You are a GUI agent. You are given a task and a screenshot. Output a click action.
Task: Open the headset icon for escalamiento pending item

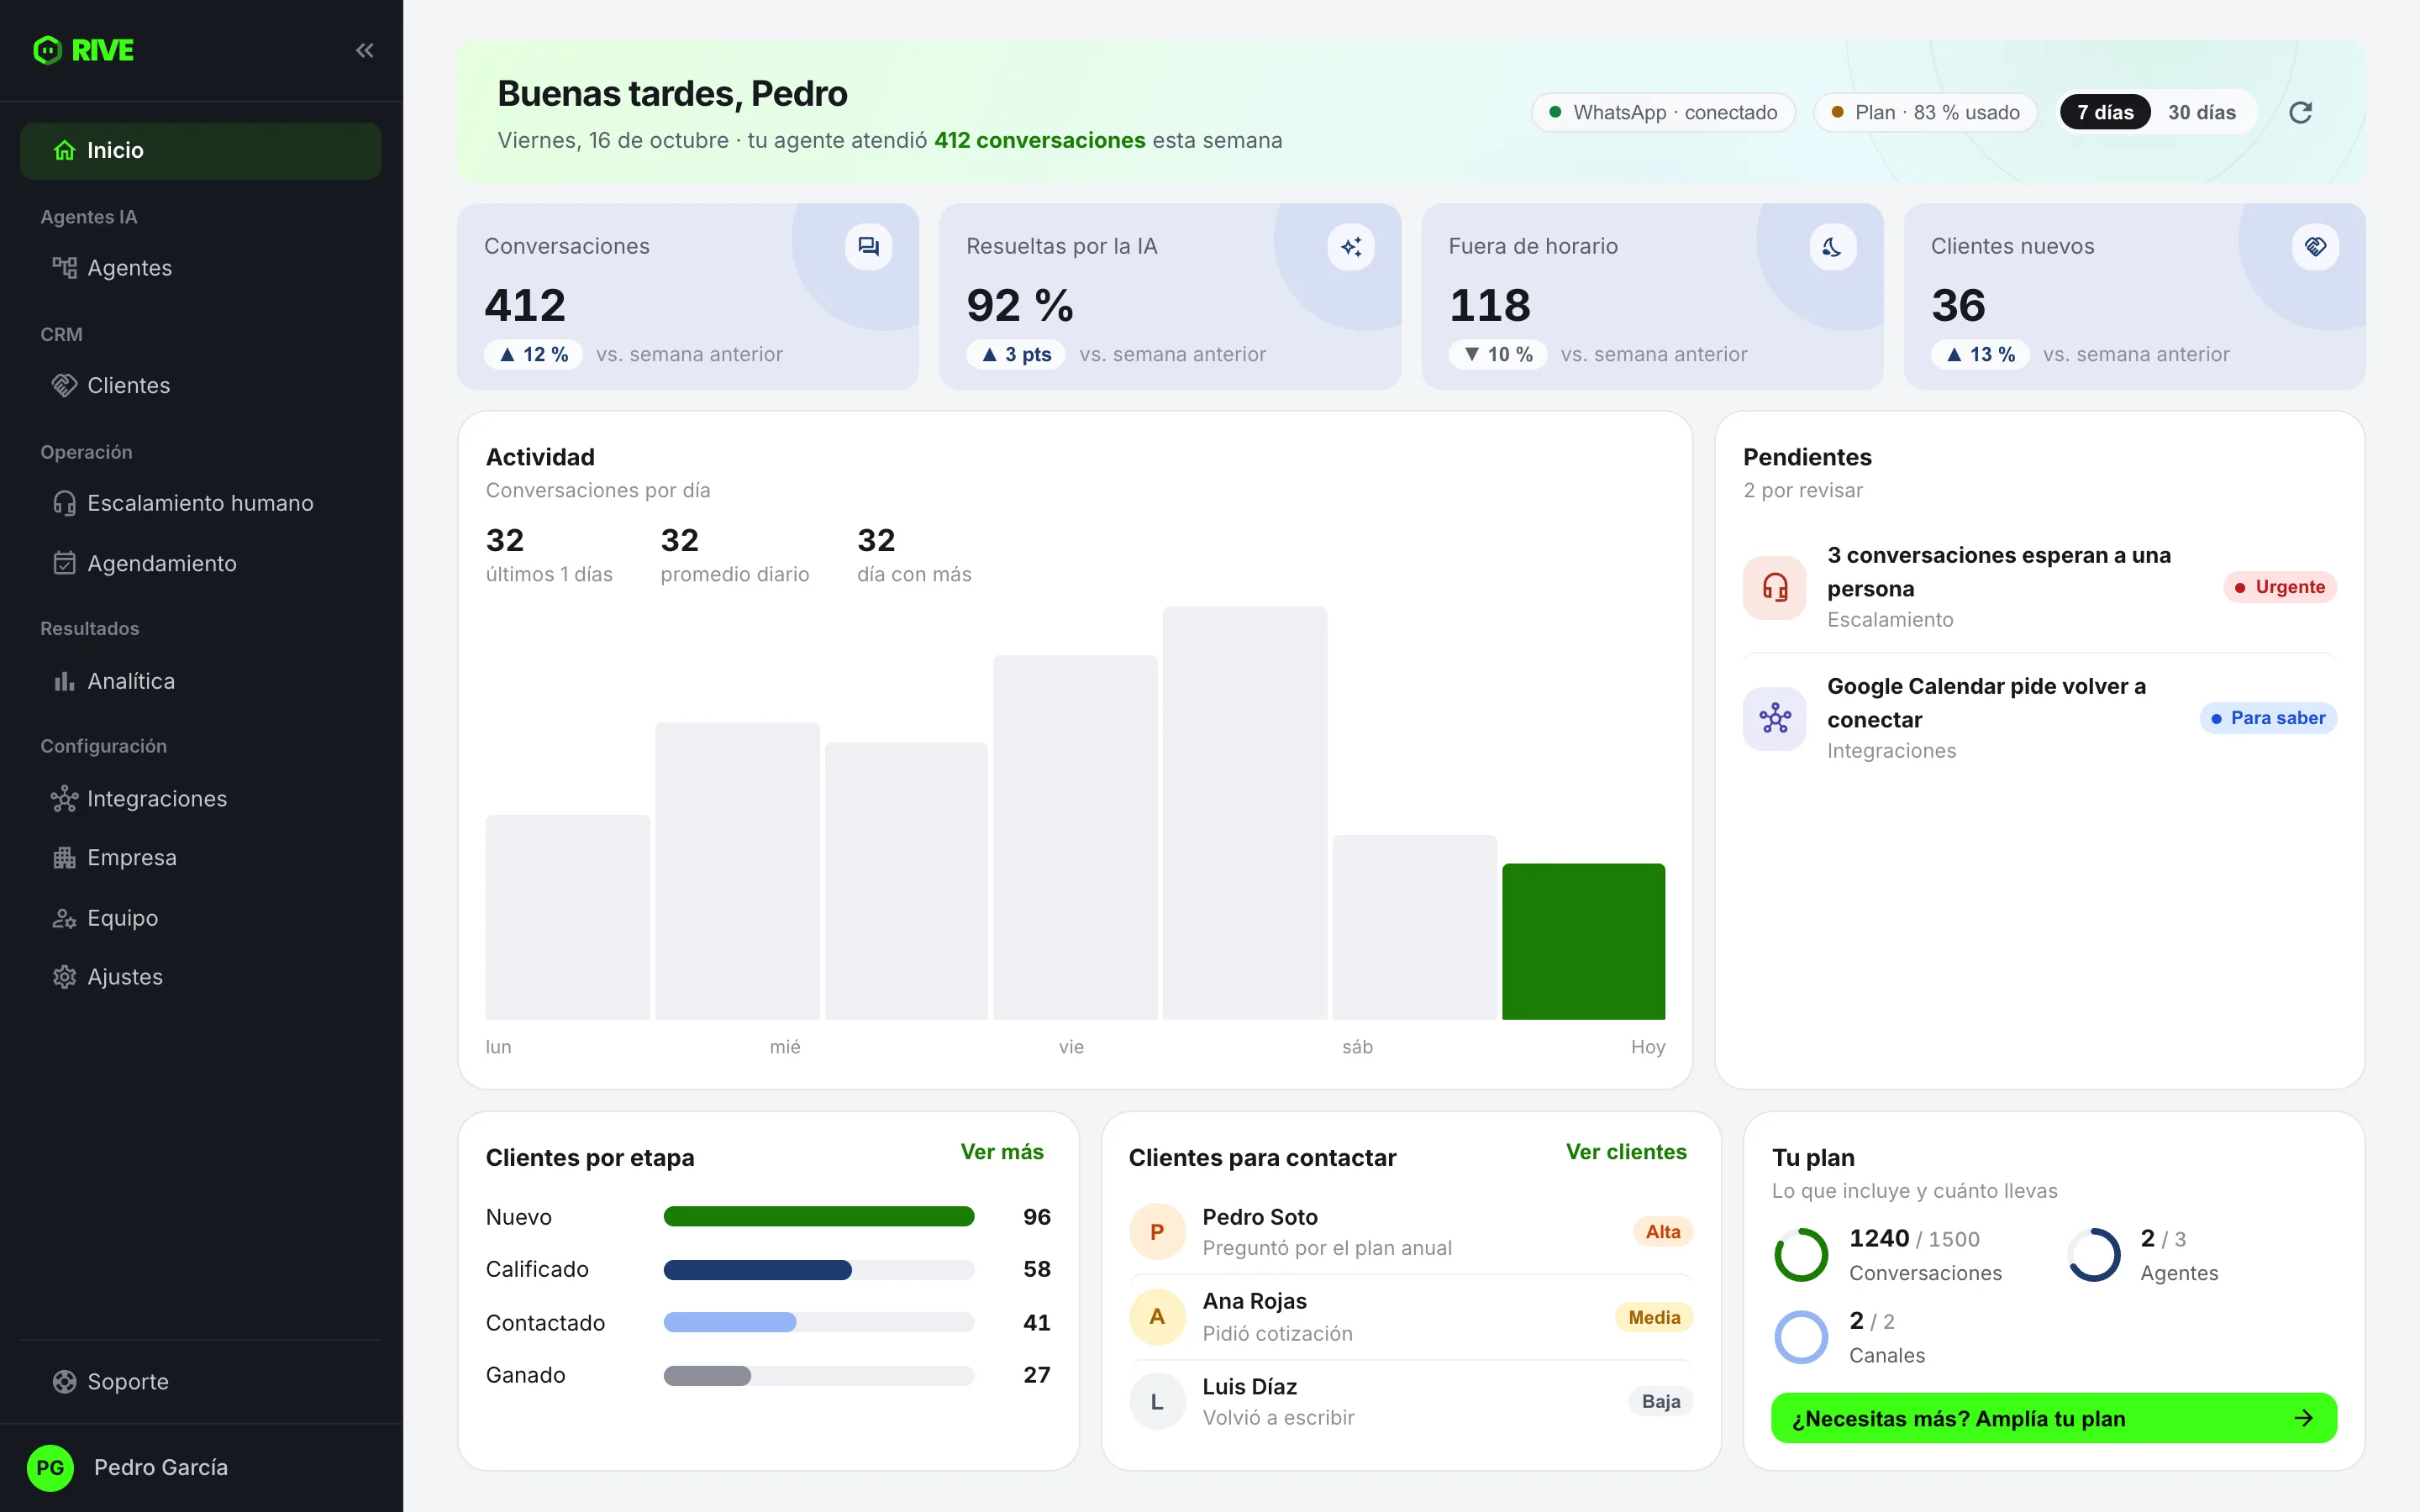[1774, 587]
